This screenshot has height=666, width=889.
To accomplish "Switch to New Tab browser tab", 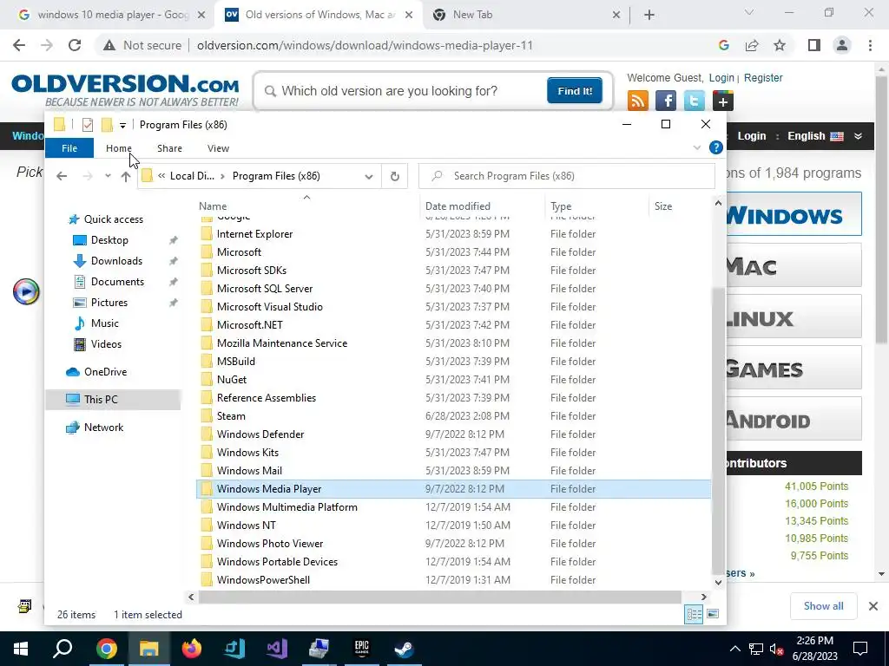I will pyautogui.click(x=526, y=15).
